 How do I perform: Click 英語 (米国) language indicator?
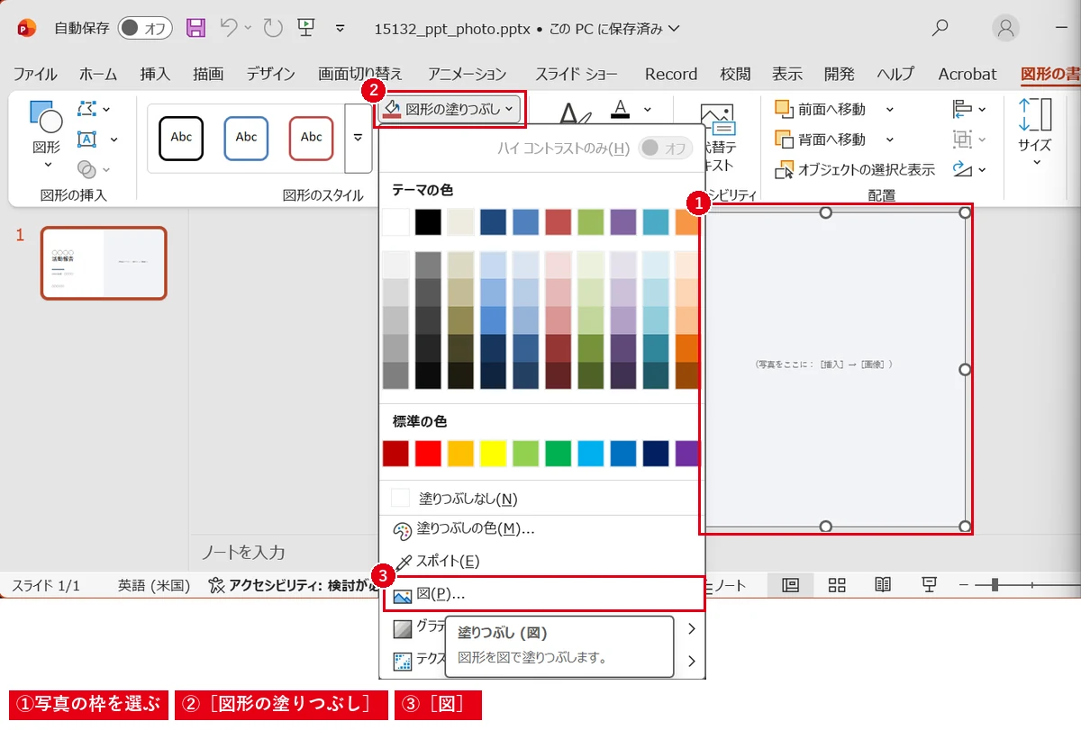[153, 586]
